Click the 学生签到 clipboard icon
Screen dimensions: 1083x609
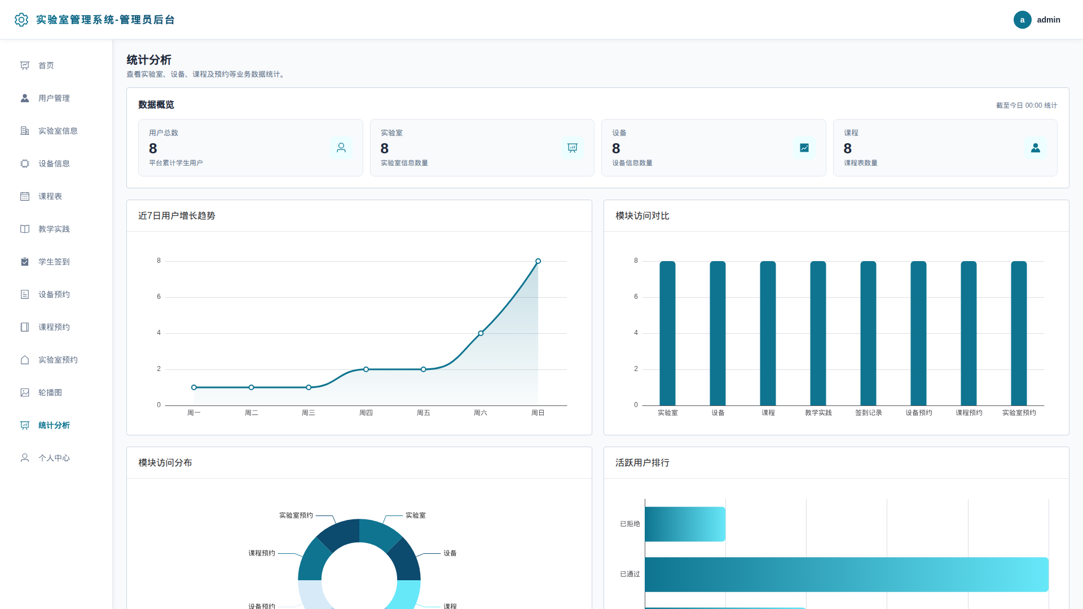click(x=25, y=262)
